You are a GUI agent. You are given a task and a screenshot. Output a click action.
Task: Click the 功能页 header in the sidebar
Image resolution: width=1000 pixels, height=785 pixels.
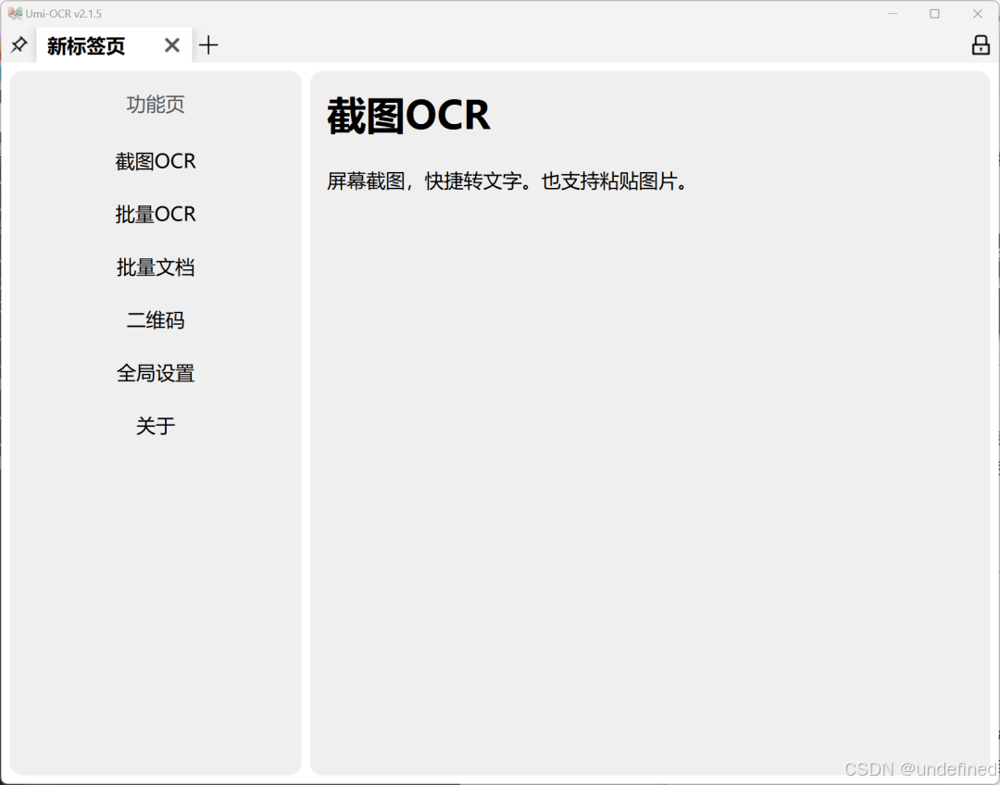coord(156,105)
